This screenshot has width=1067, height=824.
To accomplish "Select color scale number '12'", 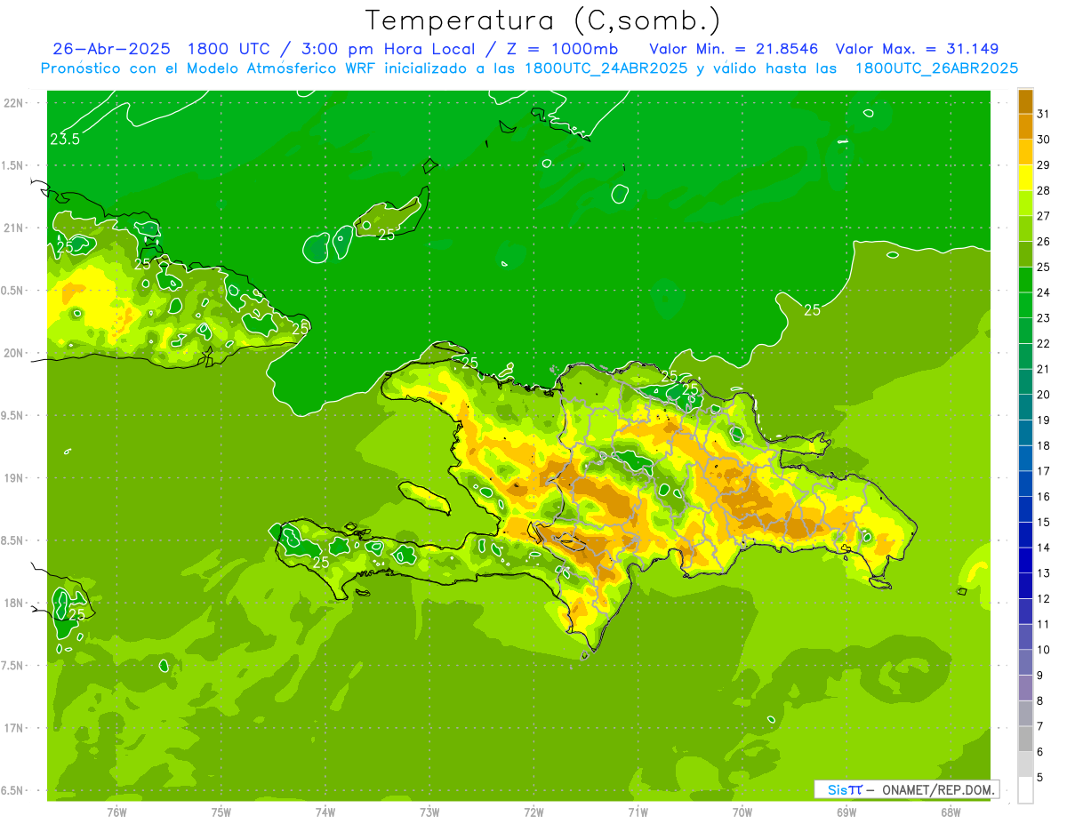I will [x=1044, y=598].
